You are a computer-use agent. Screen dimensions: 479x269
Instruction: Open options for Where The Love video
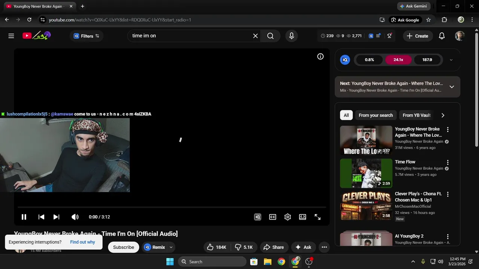(448, 130)
